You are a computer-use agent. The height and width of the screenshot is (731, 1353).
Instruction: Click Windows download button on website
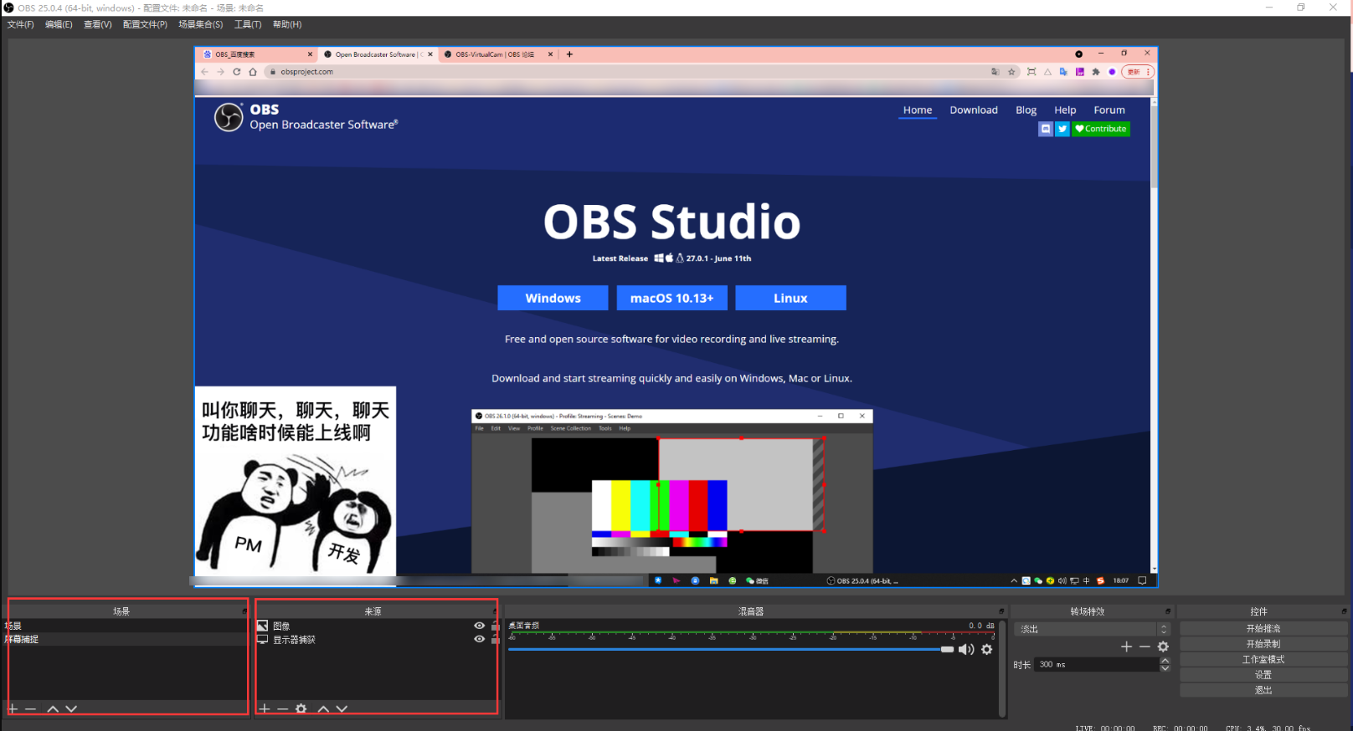point(553,298)
